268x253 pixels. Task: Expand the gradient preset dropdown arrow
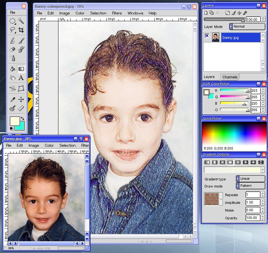coord(263,170)
